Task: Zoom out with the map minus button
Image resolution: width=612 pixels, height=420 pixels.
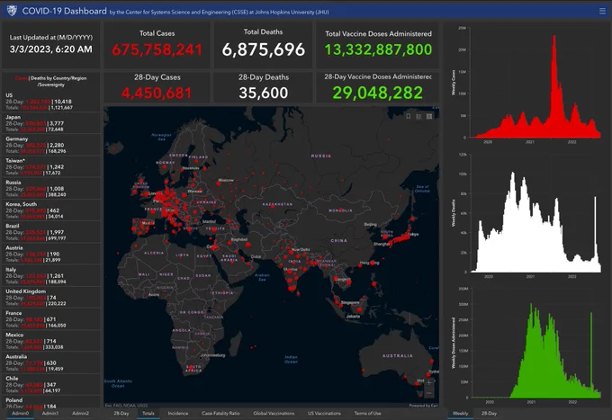Action: pyautogui.click(x=429, y=393)
